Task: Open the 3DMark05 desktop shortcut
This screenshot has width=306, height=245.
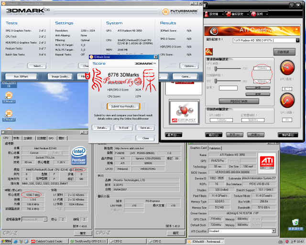Action: (x=9, y=115)
